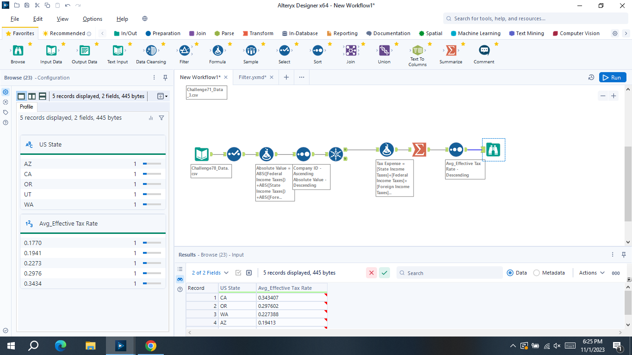Viewport: 632px width, 355px height.
Task: Expand the 2 of 2 Fields dropdown
Action: point(210,273)
